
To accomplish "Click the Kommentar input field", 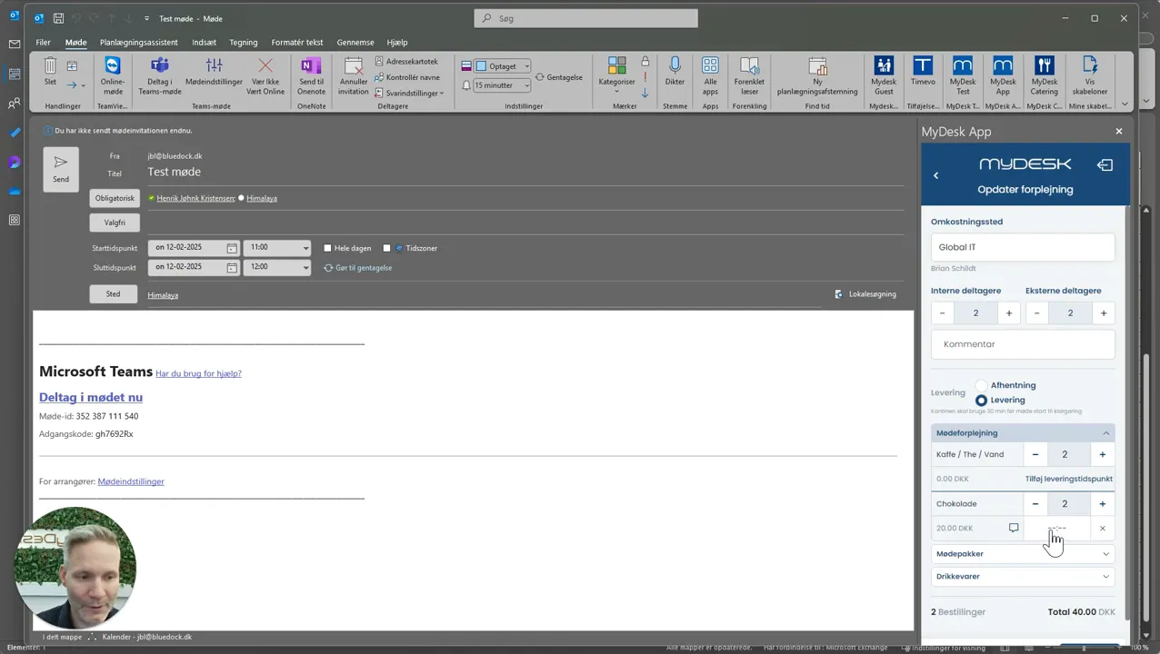I will tap(1023, 344).
